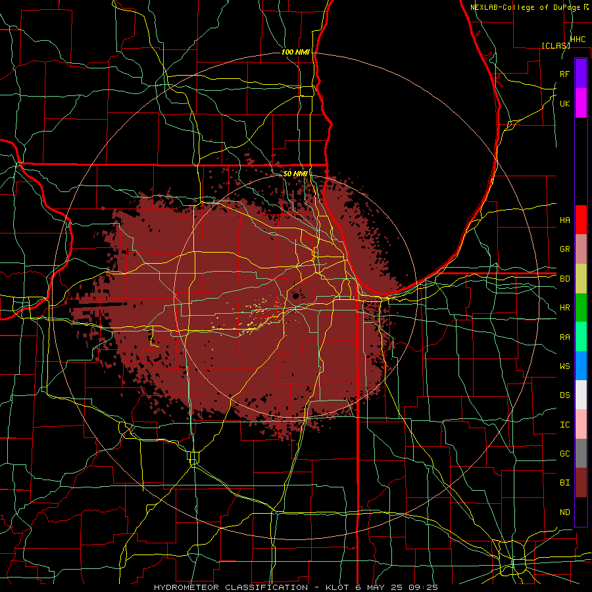
Task: Click the DS legend label
Action: (x=565, y=395)
